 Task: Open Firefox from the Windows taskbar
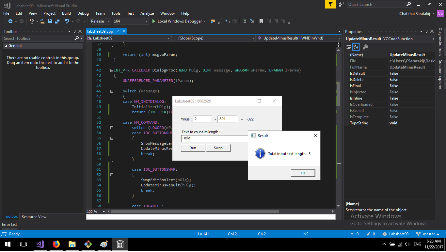(56, 244)
